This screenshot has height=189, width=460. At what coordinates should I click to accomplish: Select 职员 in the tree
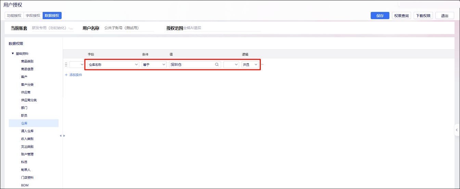click(24, 116)
